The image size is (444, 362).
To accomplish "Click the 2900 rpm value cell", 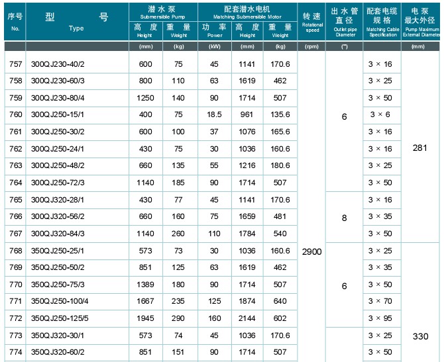I will pos(312,251).
